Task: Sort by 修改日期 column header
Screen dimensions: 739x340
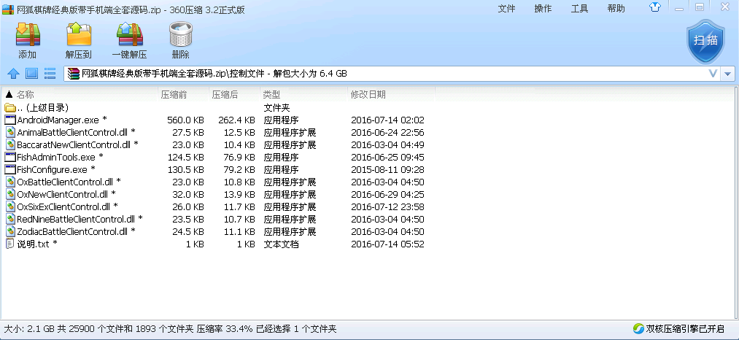Action: coord(368,95)
